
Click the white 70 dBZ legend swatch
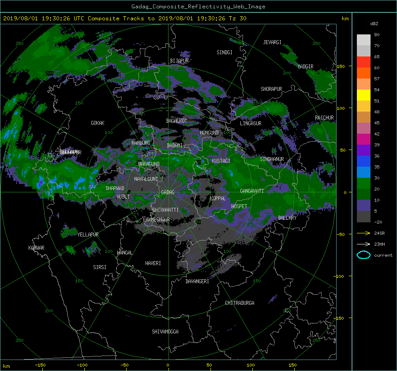tap(363, 40)
